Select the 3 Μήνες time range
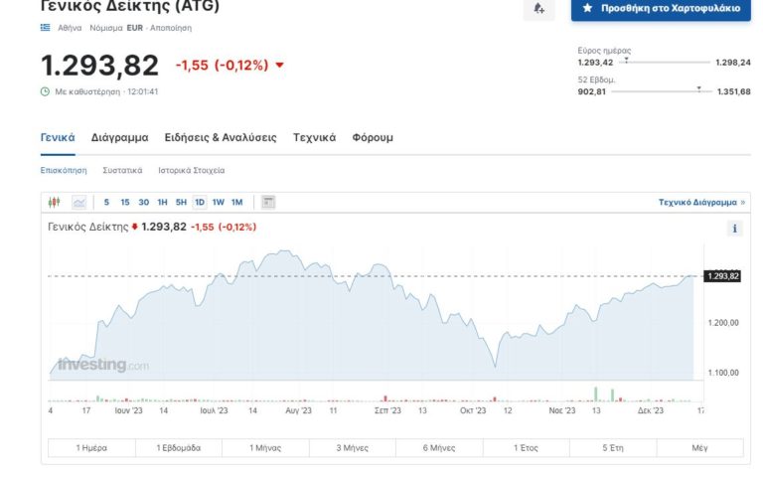Screen dimensions: 763x478 tap(353, 448)
